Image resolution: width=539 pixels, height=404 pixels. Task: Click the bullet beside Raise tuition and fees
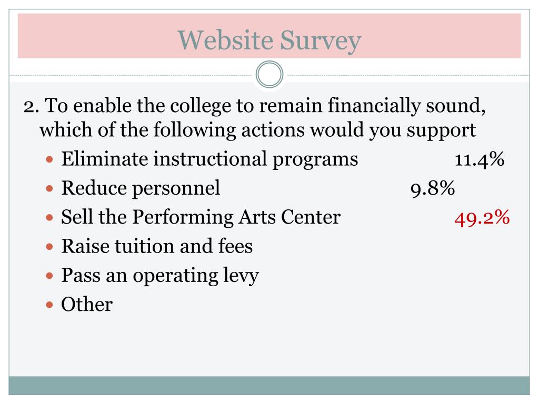(x=49, y=247)
